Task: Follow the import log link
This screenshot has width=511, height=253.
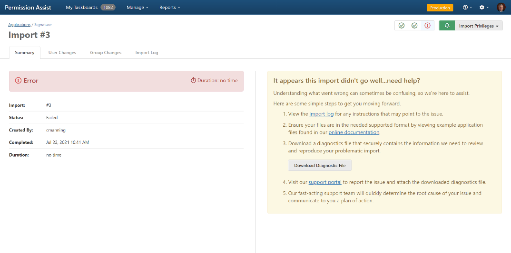Action: (x=322, y=114)
